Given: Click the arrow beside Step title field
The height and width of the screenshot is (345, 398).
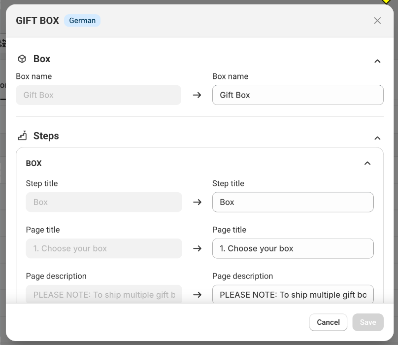Looking at the screenshot, I should 197,202.
